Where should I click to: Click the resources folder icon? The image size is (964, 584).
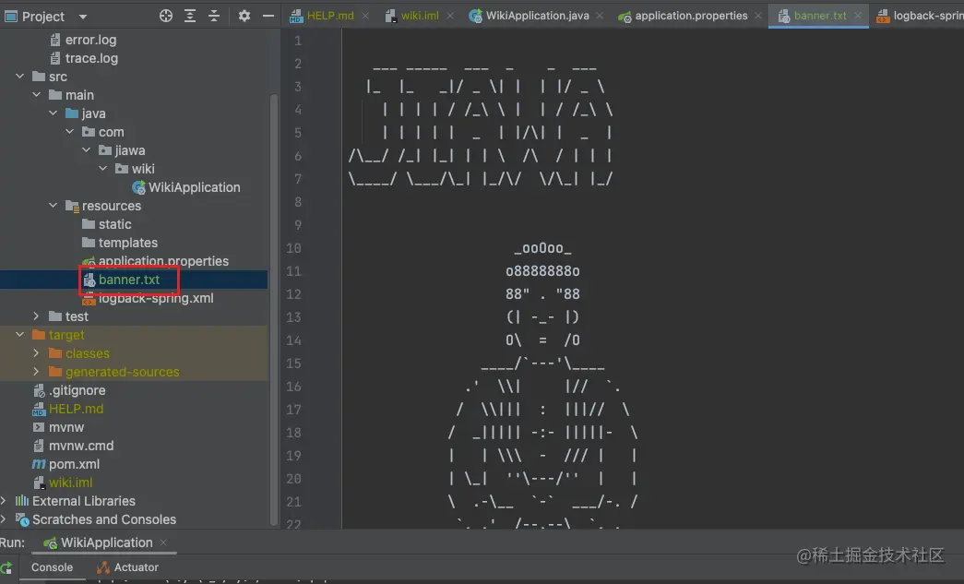pyautogui.click(x=72, y=206)
